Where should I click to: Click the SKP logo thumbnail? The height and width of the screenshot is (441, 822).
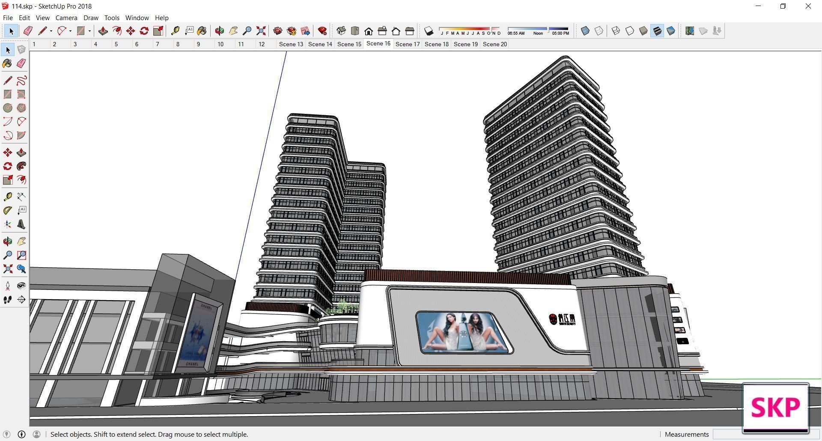[775, 408]
